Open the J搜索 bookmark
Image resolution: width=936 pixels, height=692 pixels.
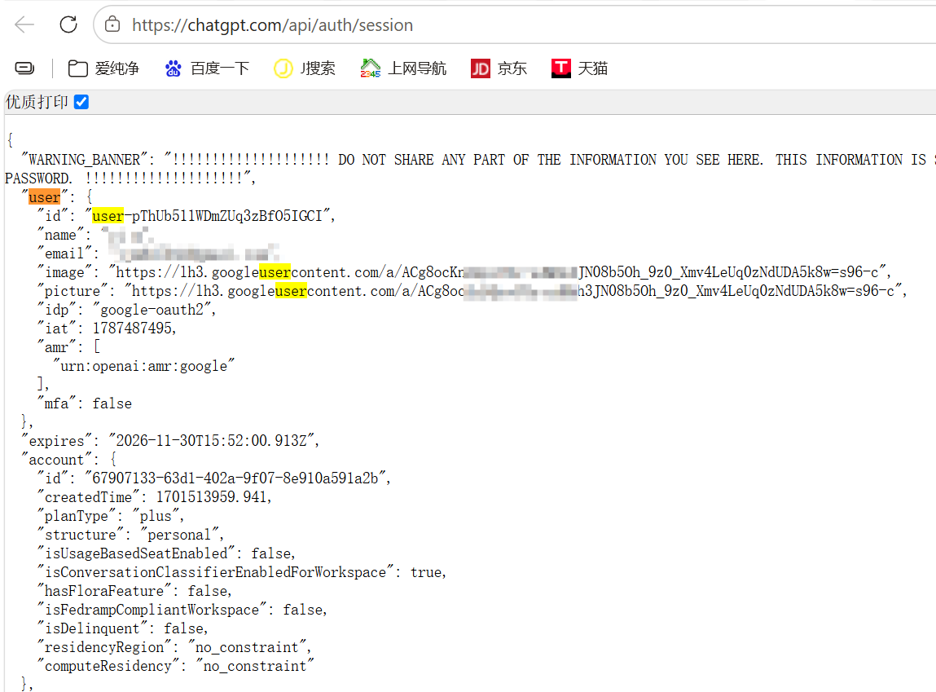coord(305,68)
